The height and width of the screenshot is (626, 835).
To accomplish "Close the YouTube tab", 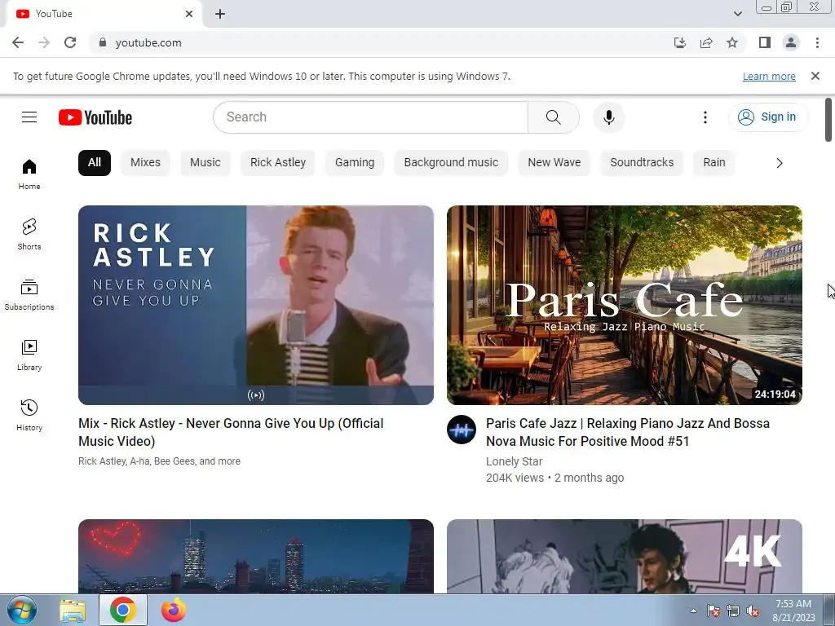I will click(189, 14).
